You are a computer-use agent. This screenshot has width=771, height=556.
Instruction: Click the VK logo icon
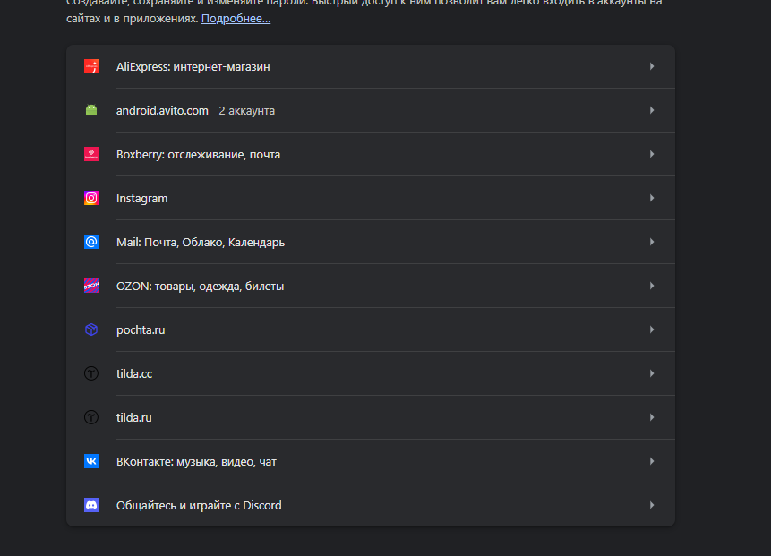91,461
